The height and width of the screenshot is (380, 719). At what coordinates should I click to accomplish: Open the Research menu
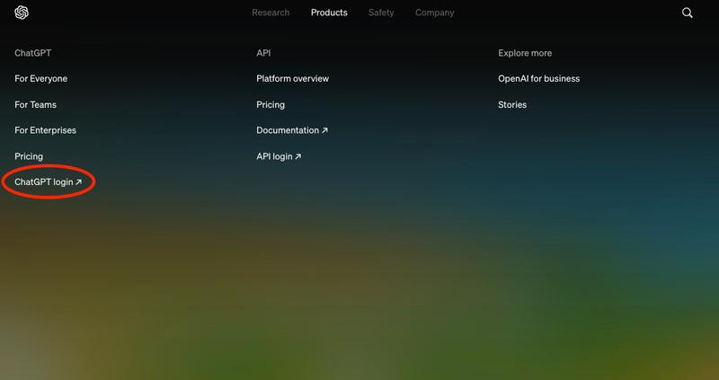click(271, 13)
